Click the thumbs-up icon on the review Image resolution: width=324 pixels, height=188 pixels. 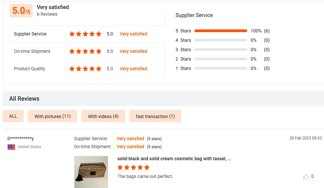point(306,177)
